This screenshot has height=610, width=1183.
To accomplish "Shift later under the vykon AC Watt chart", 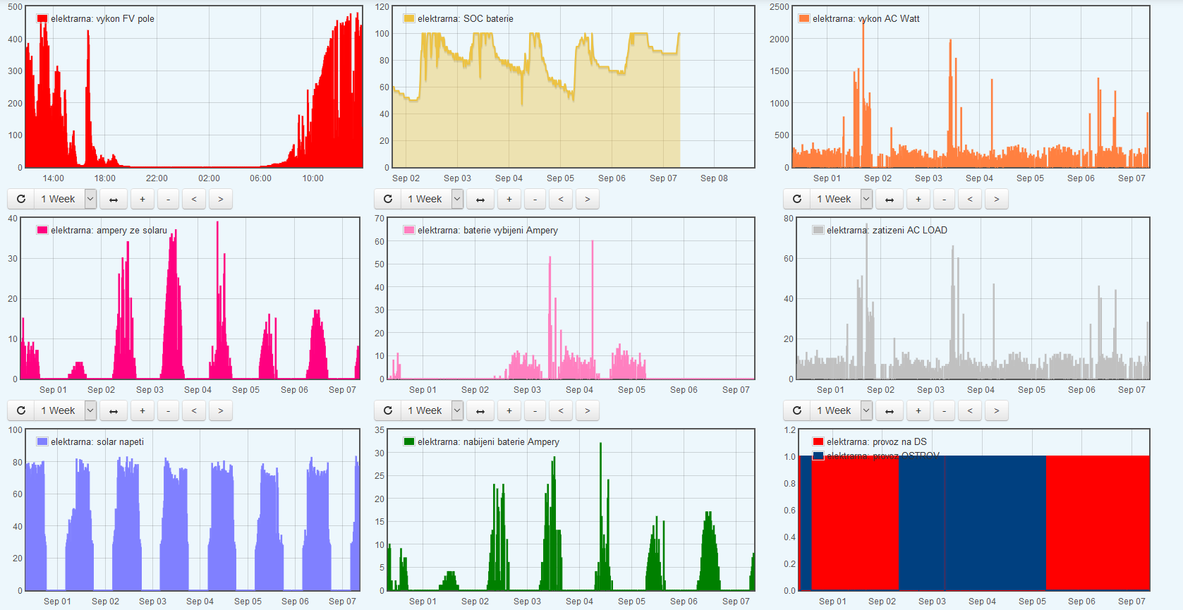I will (x=997, y=199).
